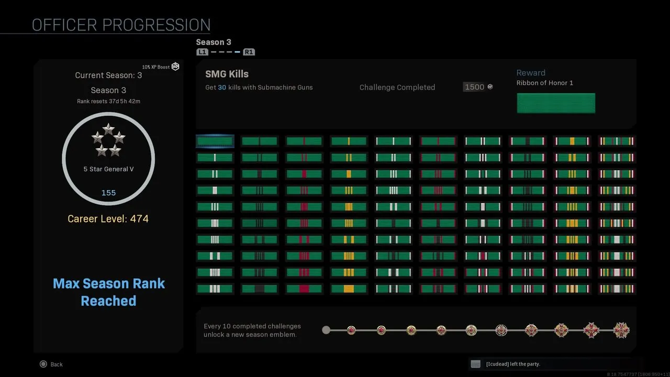Screen dimensions: 670x377
Task: Click the Season 3 header above the challenges
Action: (x=214, y=42)
